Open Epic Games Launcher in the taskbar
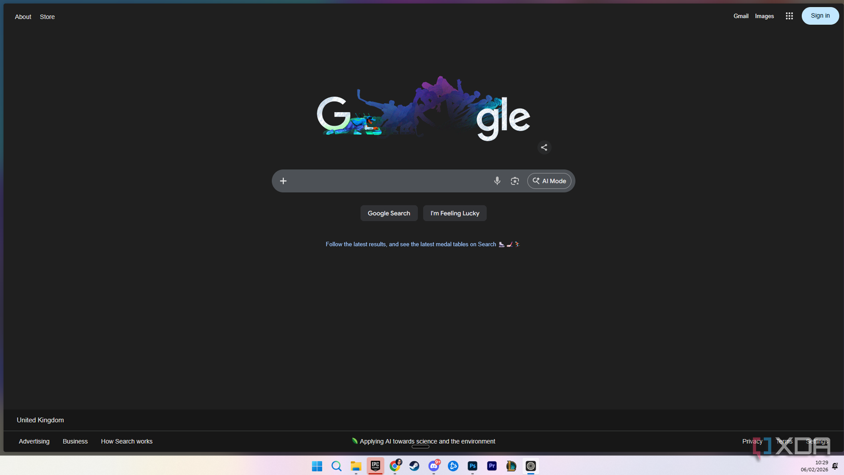Image resolution: width=844 pixels, height=475 pixels. point(375,466)
